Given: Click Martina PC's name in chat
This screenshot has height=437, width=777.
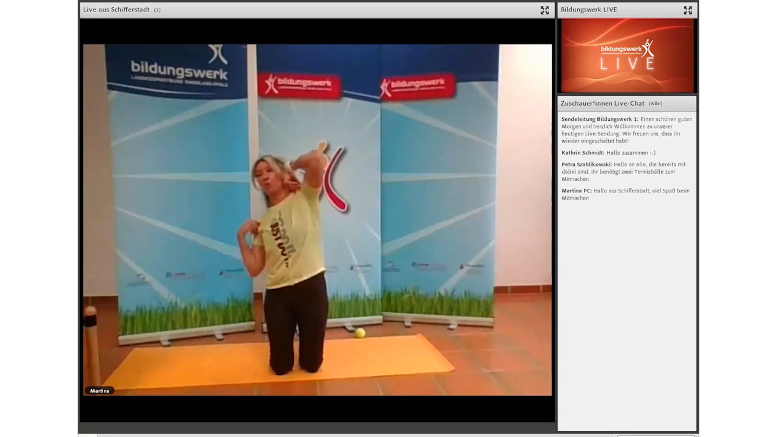Looking at the screenshot, I should [576, 191].
